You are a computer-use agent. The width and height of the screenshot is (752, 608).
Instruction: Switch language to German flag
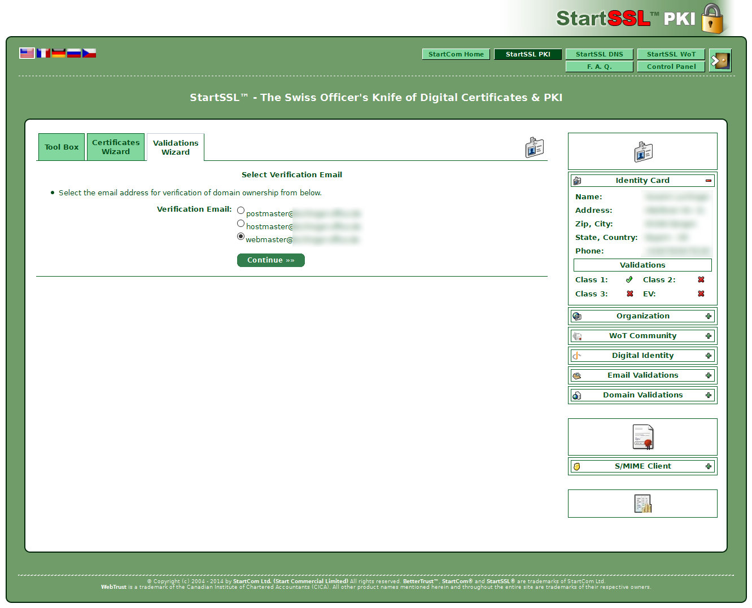pos(59,53)
